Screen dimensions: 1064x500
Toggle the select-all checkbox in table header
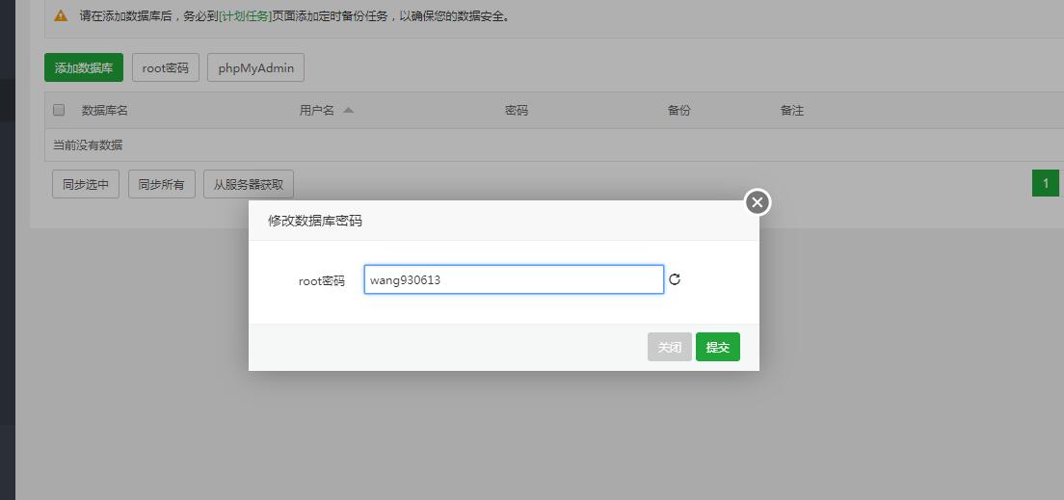click(x=59, y=110)
